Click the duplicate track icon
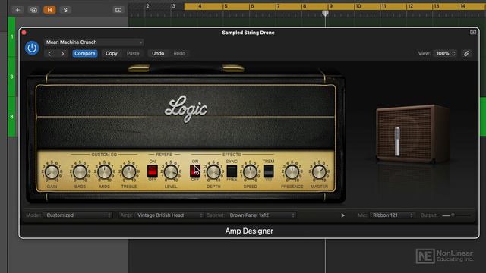Screen dimensions: 486x273 point(33,10)
